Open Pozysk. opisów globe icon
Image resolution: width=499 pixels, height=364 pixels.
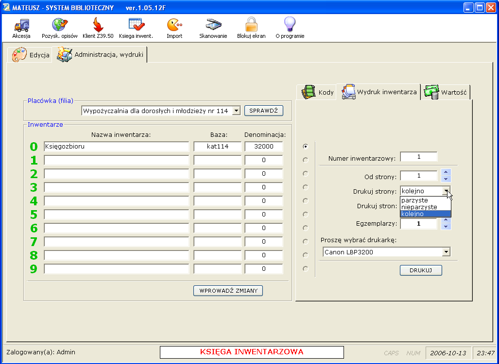pyautogui.click(x=60, y=25)
